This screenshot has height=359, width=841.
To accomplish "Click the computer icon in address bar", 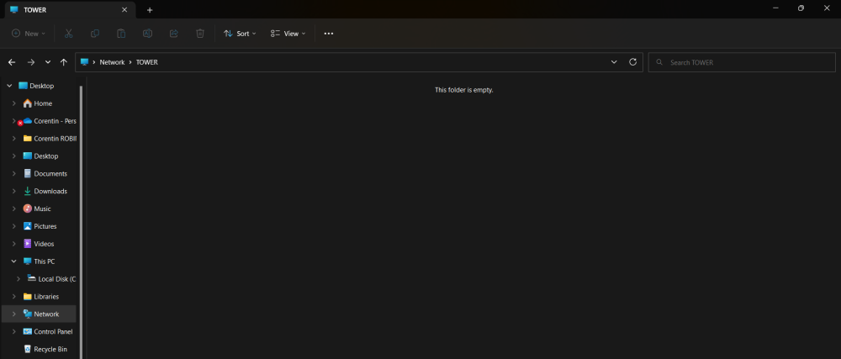I will click(x=84, y=62).
